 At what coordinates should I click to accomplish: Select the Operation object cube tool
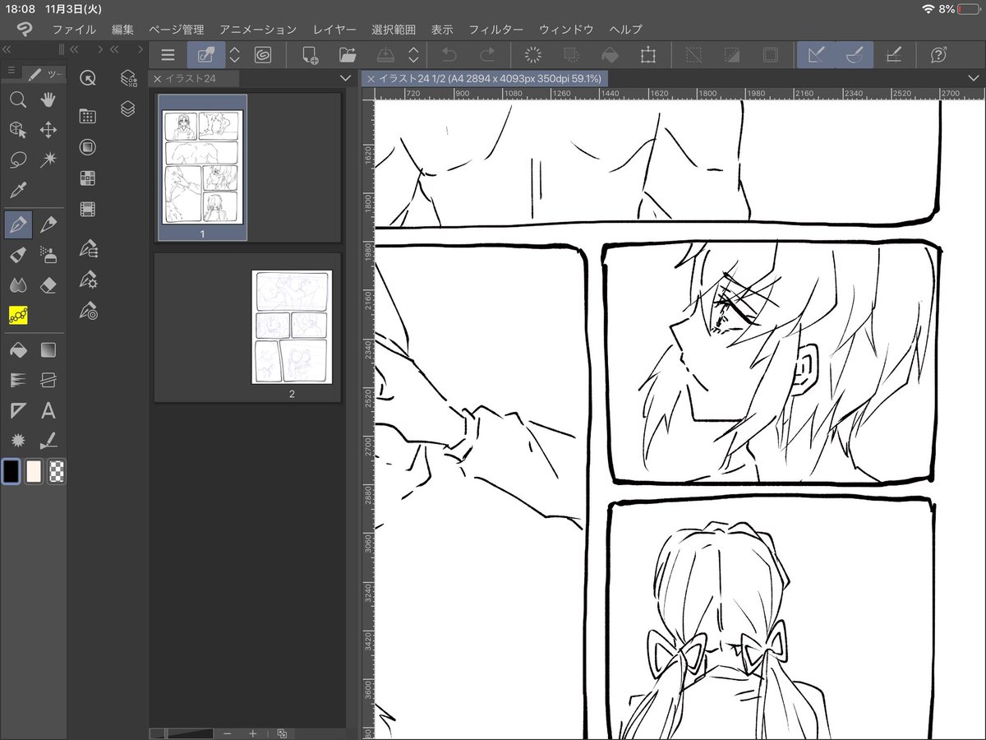click(x=18, y=130)
